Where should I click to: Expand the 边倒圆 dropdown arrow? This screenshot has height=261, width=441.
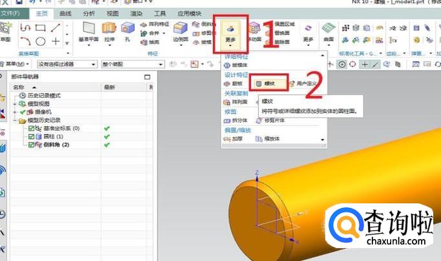(x=180, y=45)
